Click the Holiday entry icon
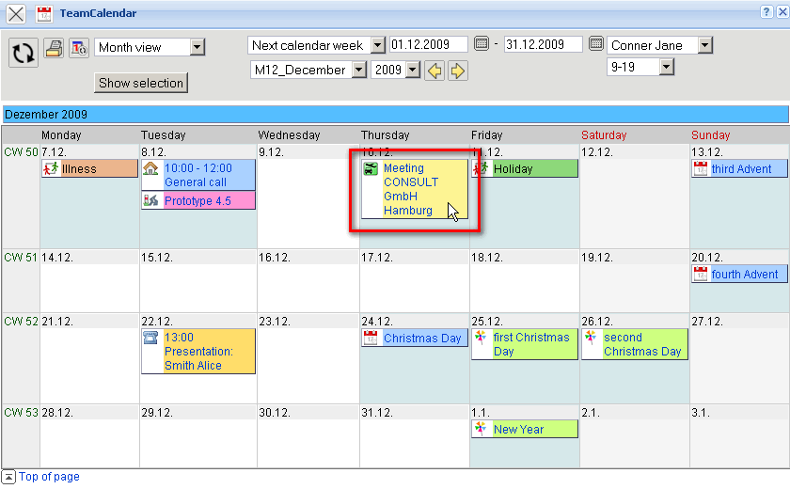790x489 pixels. pyautogui.click(x=481, y=168)
